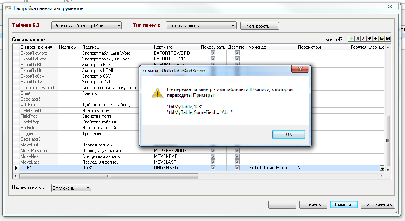This screenshot has height=221, width=405.
Task: Click the Команда column header
Action: (257, 47)
